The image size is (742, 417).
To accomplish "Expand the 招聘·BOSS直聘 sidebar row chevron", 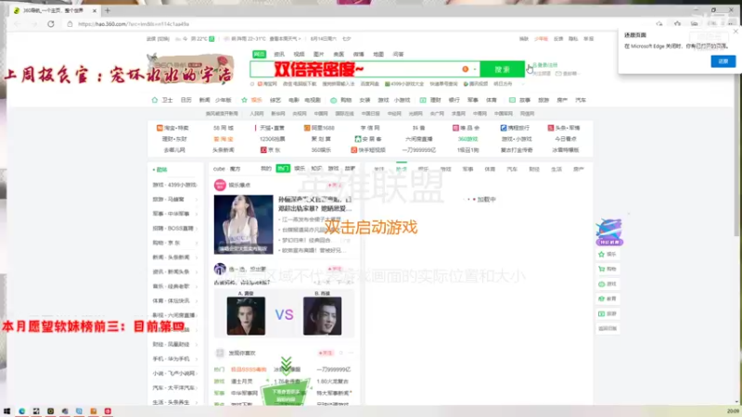I will [x=197, y=228].
